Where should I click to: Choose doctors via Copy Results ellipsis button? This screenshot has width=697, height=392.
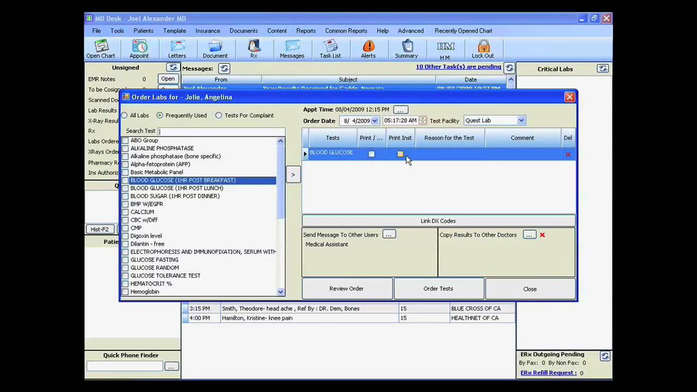point(529,235)
